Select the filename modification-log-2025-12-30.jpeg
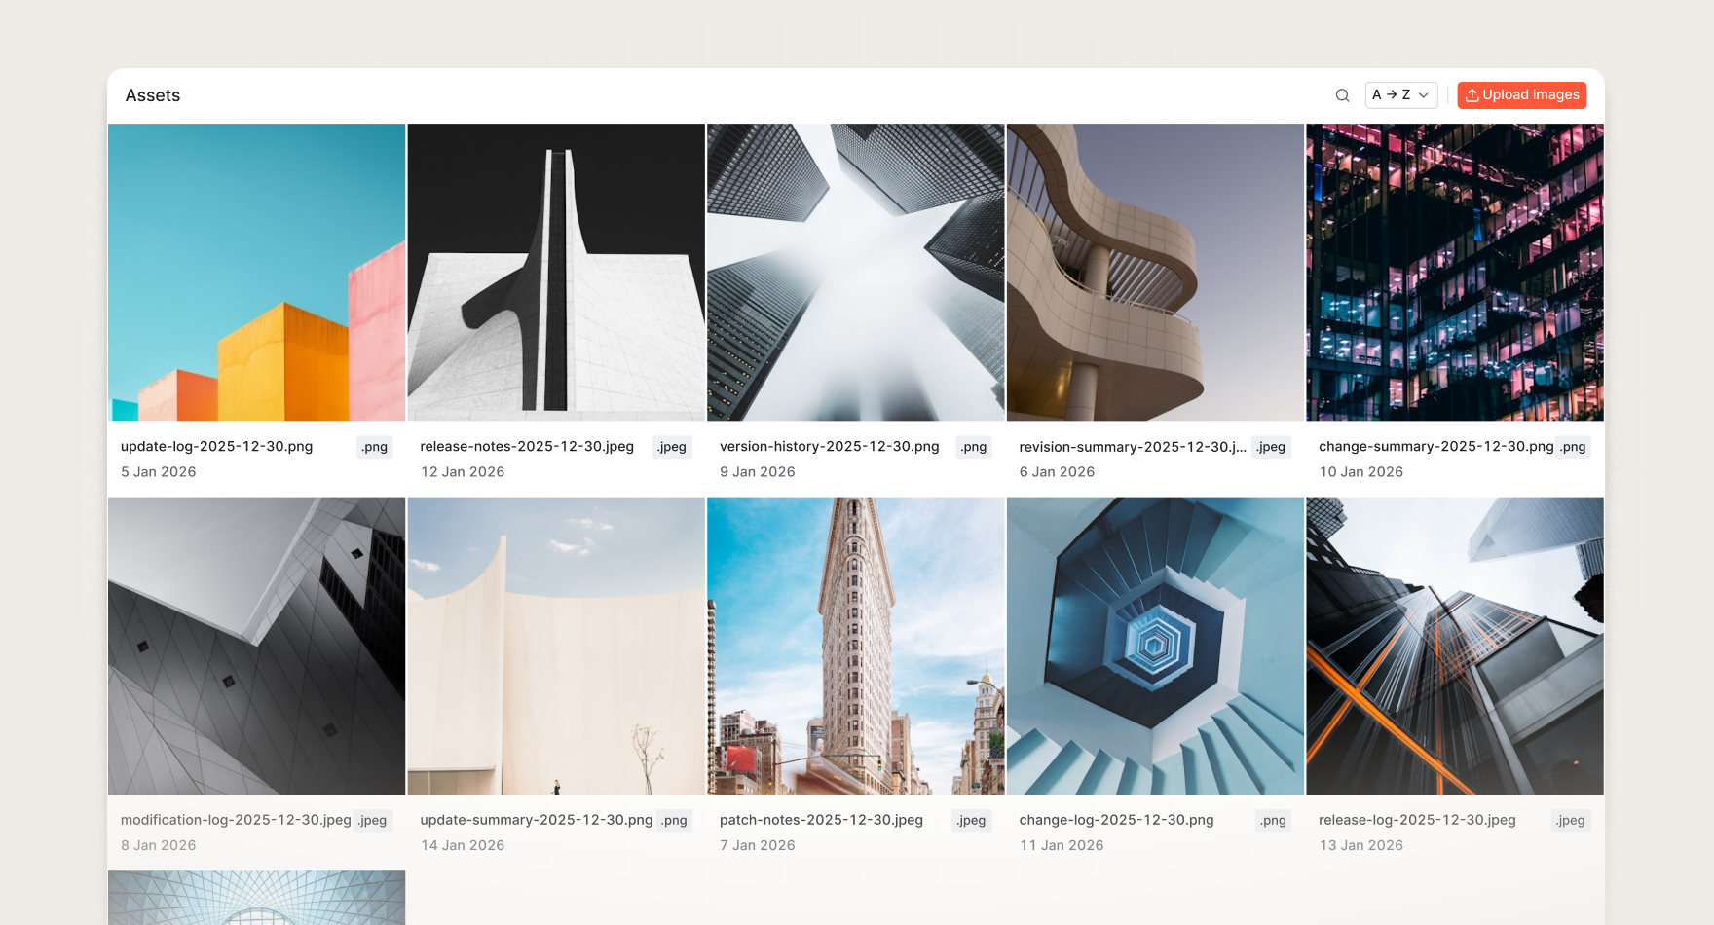 pos(236,820)
